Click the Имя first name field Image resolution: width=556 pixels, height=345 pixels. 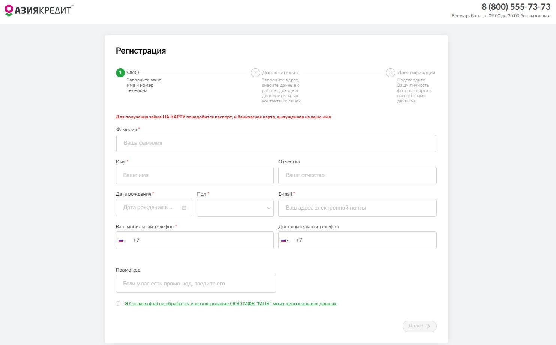pyautogui.click(x=195, y=175)
